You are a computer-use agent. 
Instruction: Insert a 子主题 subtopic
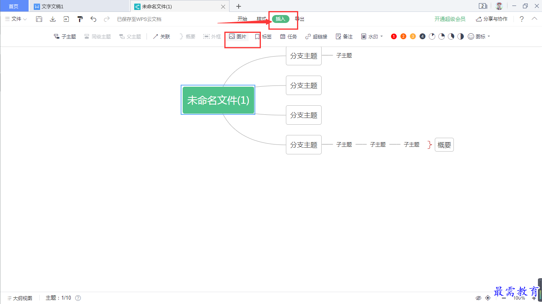pyautogui.click(x=65, y=36)
